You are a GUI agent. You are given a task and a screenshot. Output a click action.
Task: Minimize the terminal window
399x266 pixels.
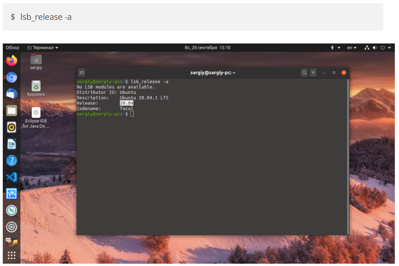324,73
